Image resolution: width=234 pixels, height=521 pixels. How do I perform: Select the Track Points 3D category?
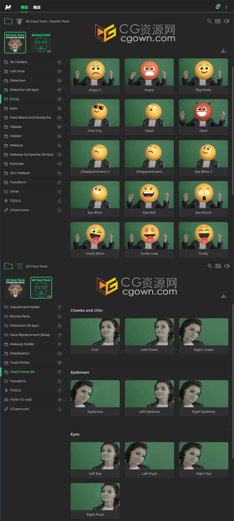[32, 372]
